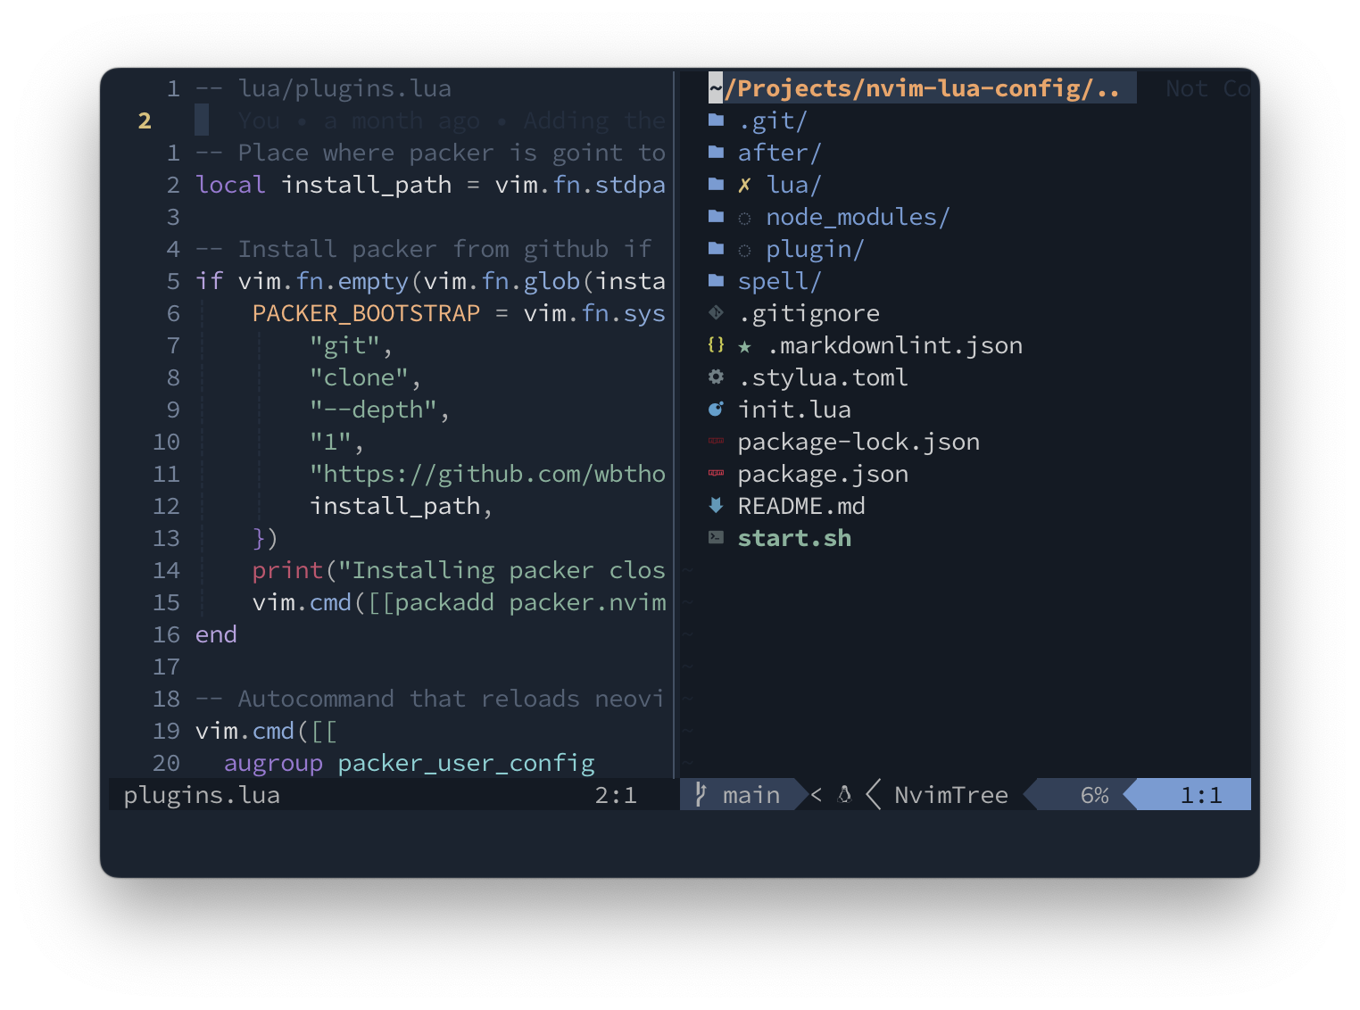Image resolution: width=1360 pixels, height=1010 pixels.
Task: Click the Lua icon beside init.lua
Action: pyautogui.click(x=716, y=409)
